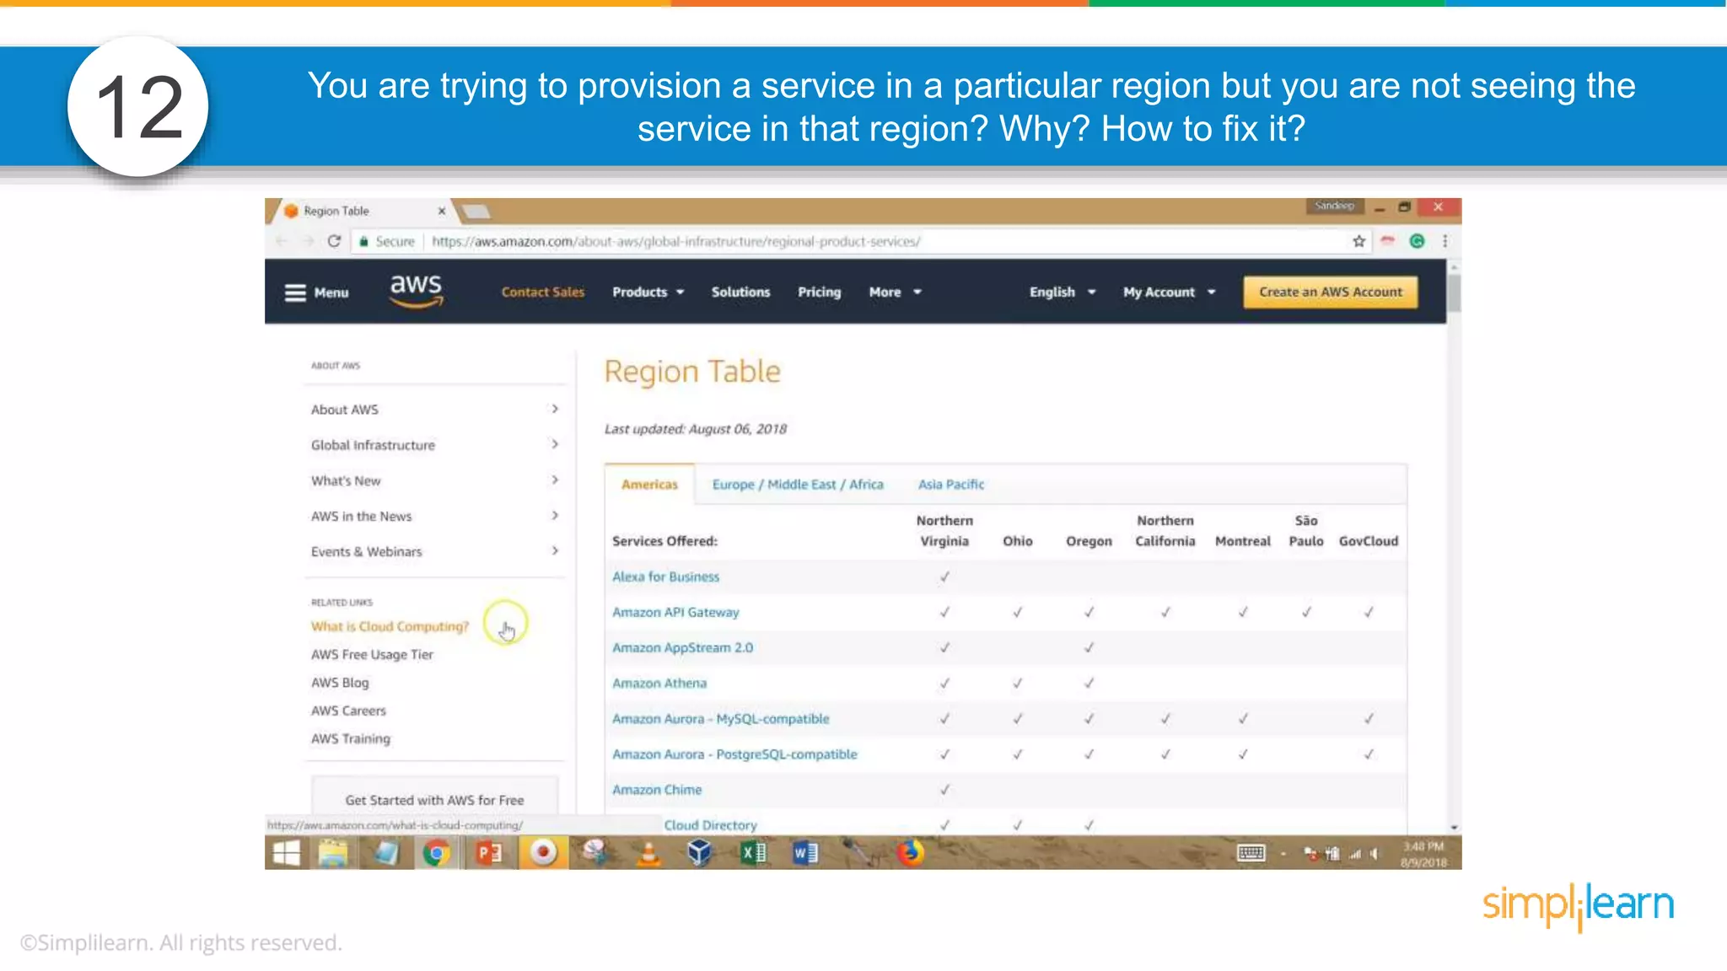Open Chrome from the taskbar
Image resolution: width=1727 pixels, height=971 pixels.
point(436,853)
